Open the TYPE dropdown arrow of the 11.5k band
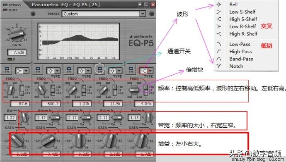 [x=119, y=71]
